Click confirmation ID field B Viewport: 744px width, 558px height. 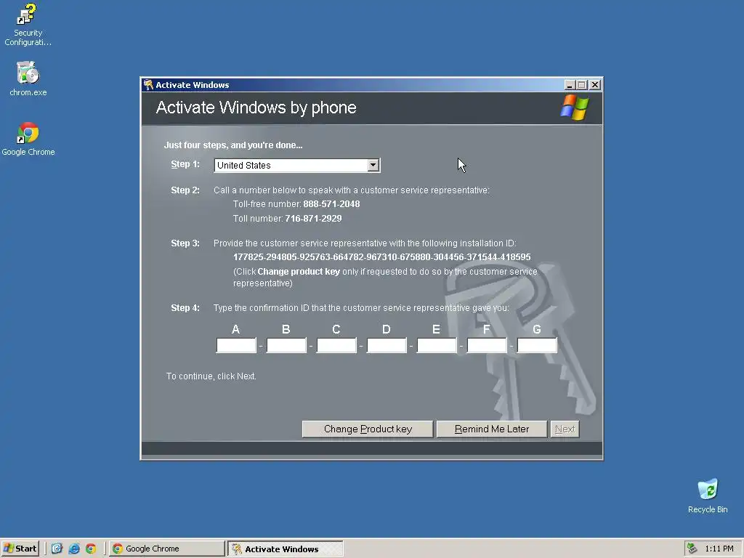[286, 345]
